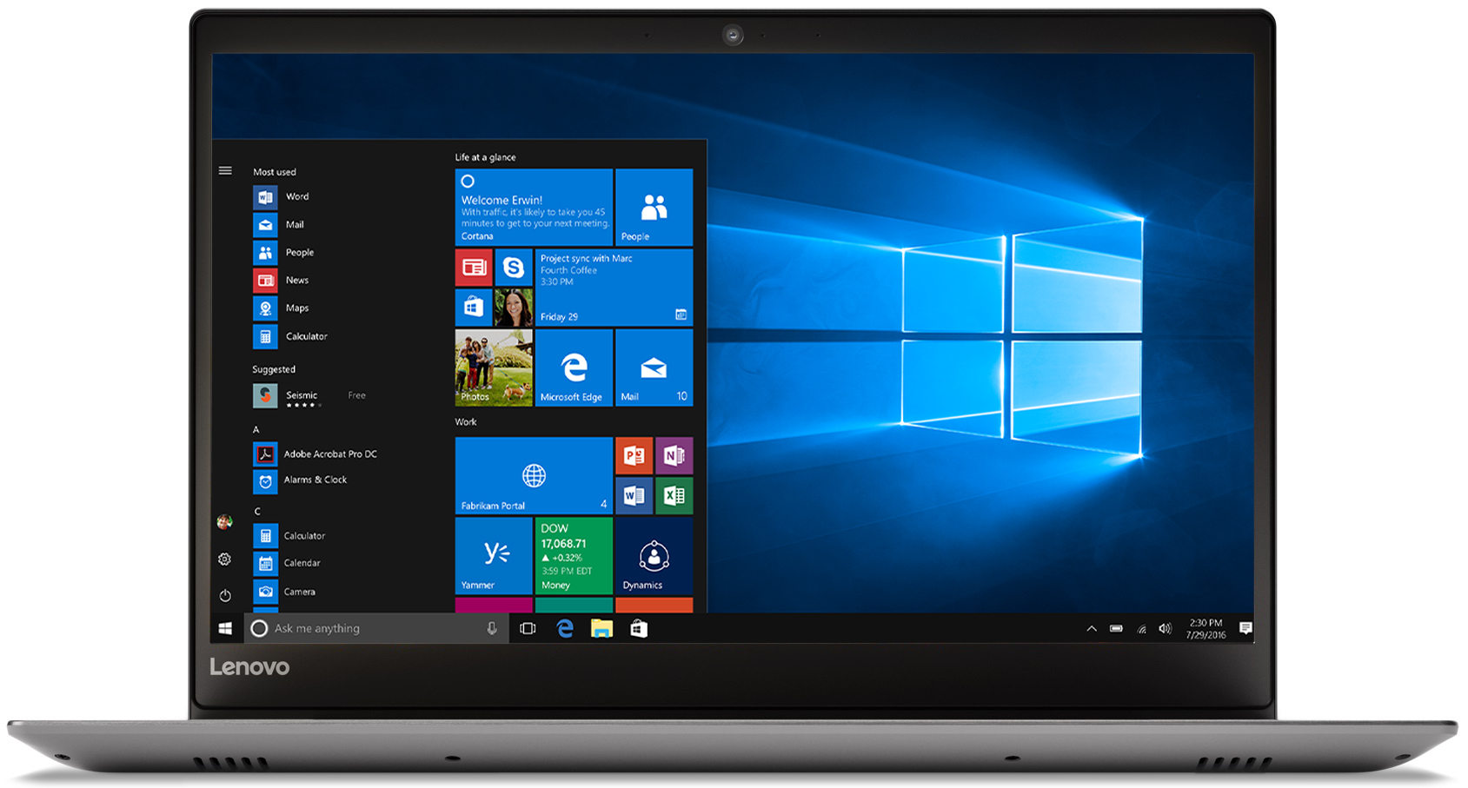Click the Life at a glance header
Screen dimensions: 1468x788
click(x=486, y=157)
